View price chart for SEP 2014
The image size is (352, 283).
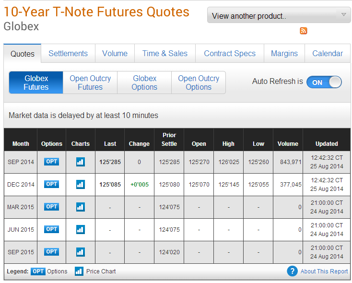click(81, 162)
